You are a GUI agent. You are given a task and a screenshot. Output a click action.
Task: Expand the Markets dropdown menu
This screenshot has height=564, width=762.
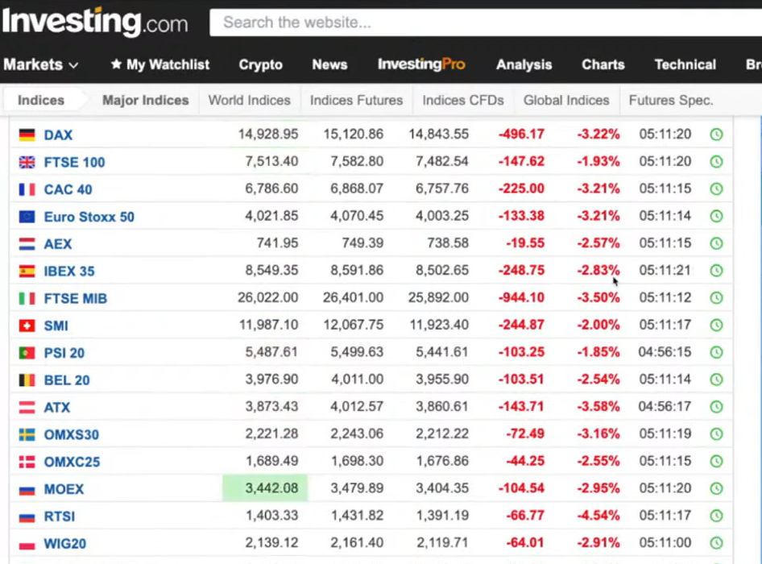pos(41,64)
